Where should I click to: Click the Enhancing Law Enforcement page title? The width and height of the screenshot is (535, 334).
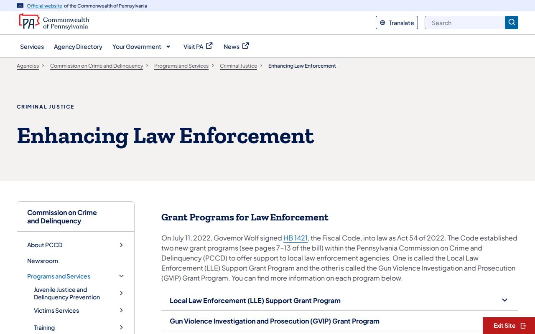tap(166, 136)
